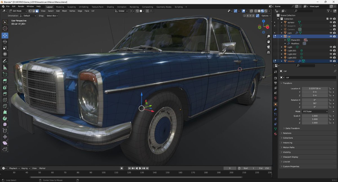This screenshot has width=338, height=182.
Task: Choose the Add Cube tool
Action: [5, 74]
